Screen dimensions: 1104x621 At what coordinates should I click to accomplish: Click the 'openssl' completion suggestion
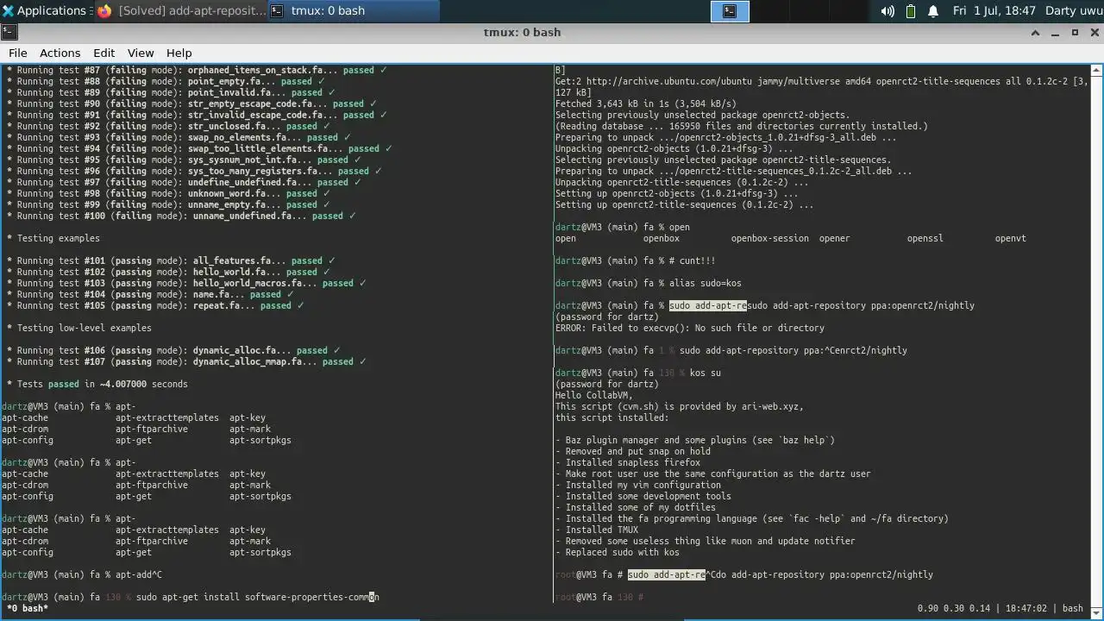(x=925, y=238)
